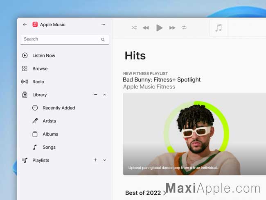Screen dimensions: 266x200
Task: Open the Bad Bunny featured playlist image
Action: 194,134
